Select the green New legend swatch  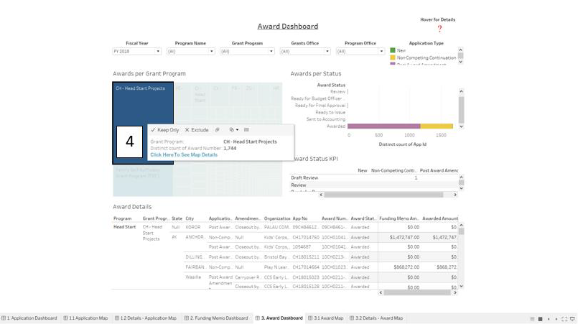coord(393,51)
